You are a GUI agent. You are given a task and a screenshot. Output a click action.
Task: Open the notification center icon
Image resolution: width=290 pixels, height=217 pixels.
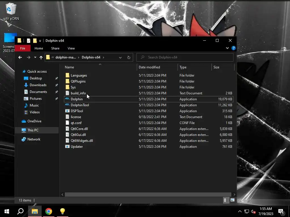[x=282, y=211]
